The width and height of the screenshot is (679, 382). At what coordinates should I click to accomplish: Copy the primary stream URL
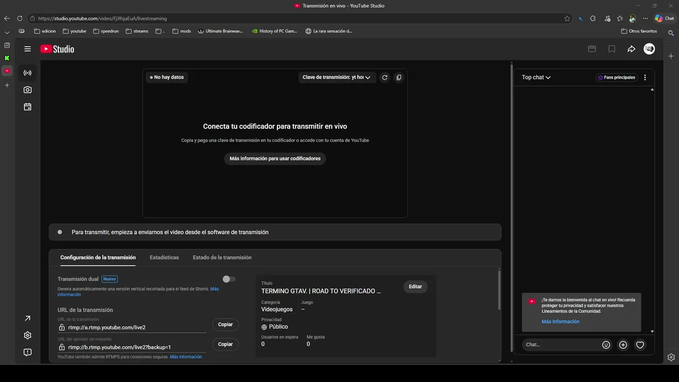tap(225, 324)
